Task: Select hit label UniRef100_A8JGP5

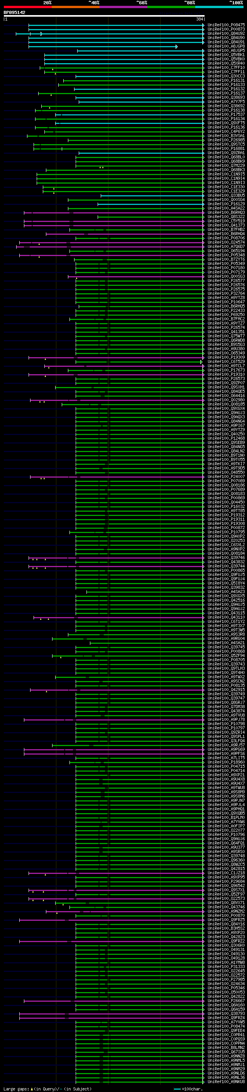Action: pyautogui.click(x=226, y=50)
